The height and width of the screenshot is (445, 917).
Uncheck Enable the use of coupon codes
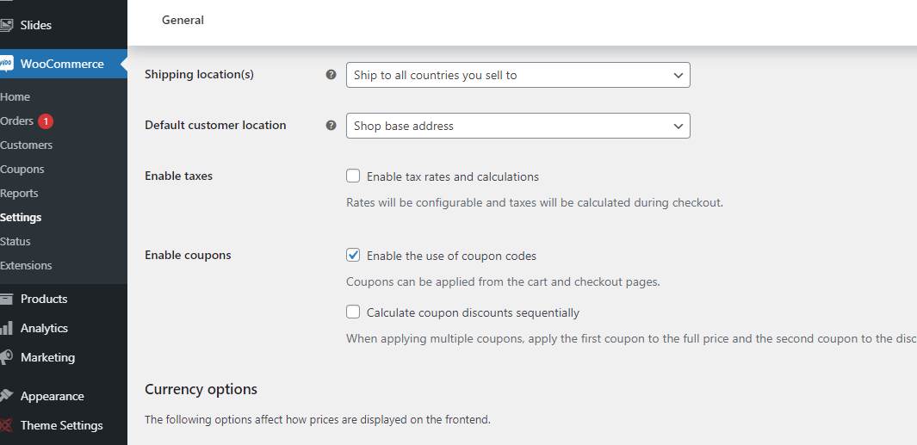353,256
